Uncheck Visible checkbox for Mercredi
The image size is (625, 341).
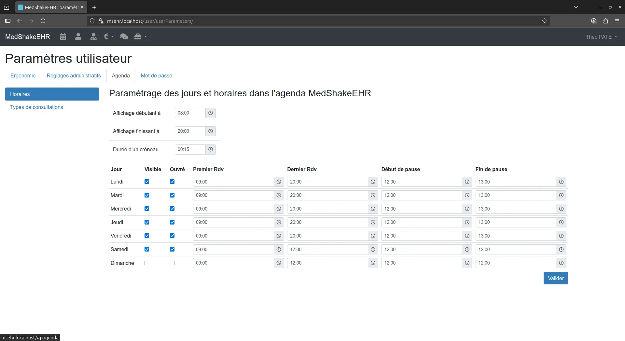point(147,209)
